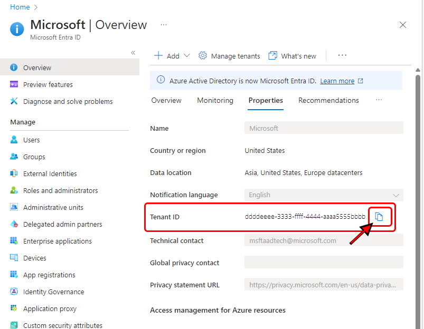The height and width of the screenshot is (329, 424).
Task: Open the Recommendations tab
Action: click(x=328, y=100)
